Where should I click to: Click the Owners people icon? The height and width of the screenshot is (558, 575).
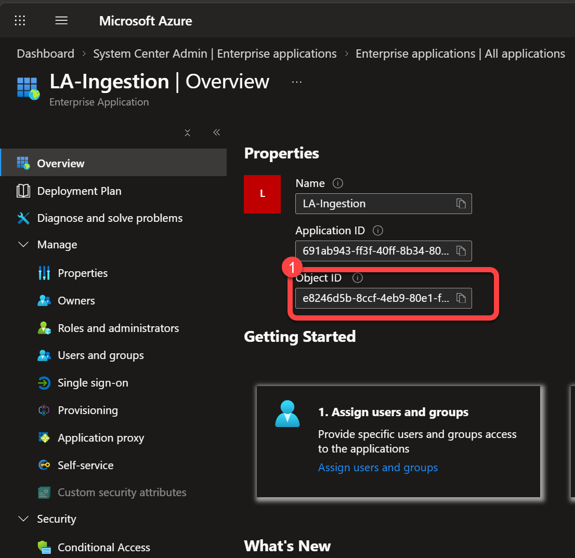click(x=44, y=300)
